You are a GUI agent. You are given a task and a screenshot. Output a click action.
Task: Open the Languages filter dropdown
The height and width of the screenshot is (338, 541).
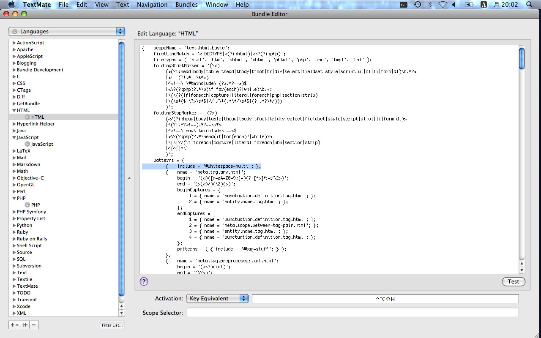click(67, 32)
